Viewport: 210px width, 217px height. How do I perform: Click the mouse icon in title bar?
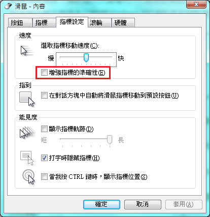[8, 6]
